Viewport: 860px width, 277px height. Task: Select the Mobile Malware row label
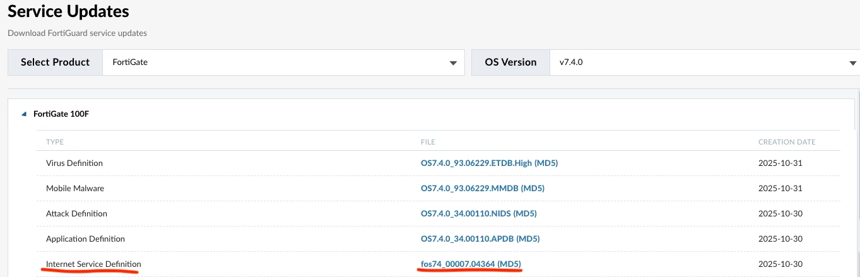tap(75, 188)
